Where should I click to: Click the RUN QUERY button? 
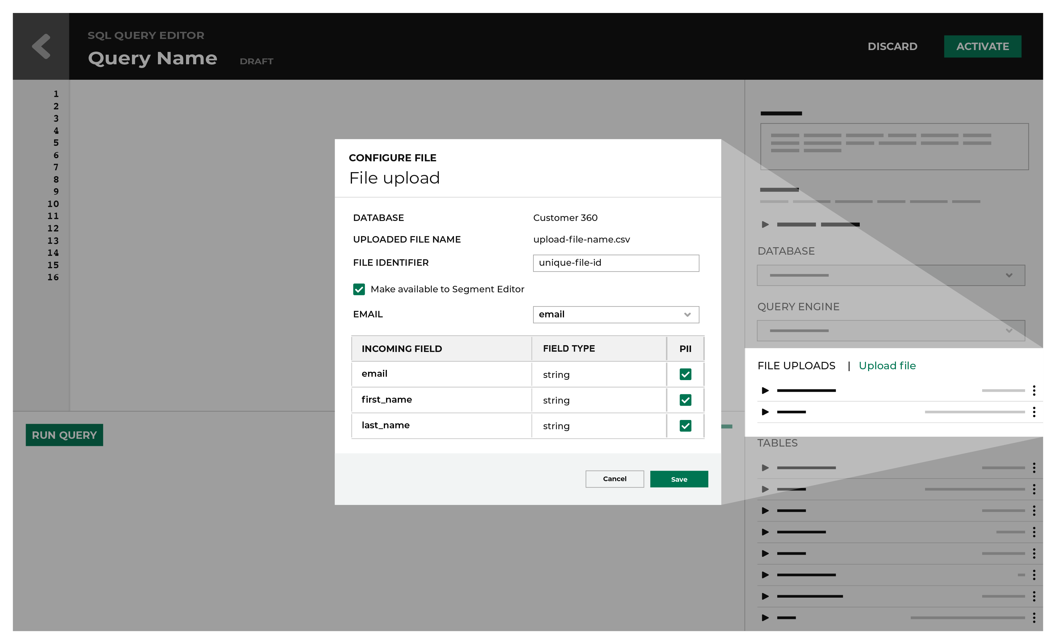click(x=64, y=434)
